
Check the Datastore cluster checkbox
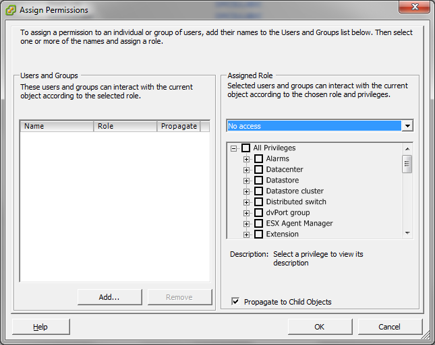coord(258,191)
